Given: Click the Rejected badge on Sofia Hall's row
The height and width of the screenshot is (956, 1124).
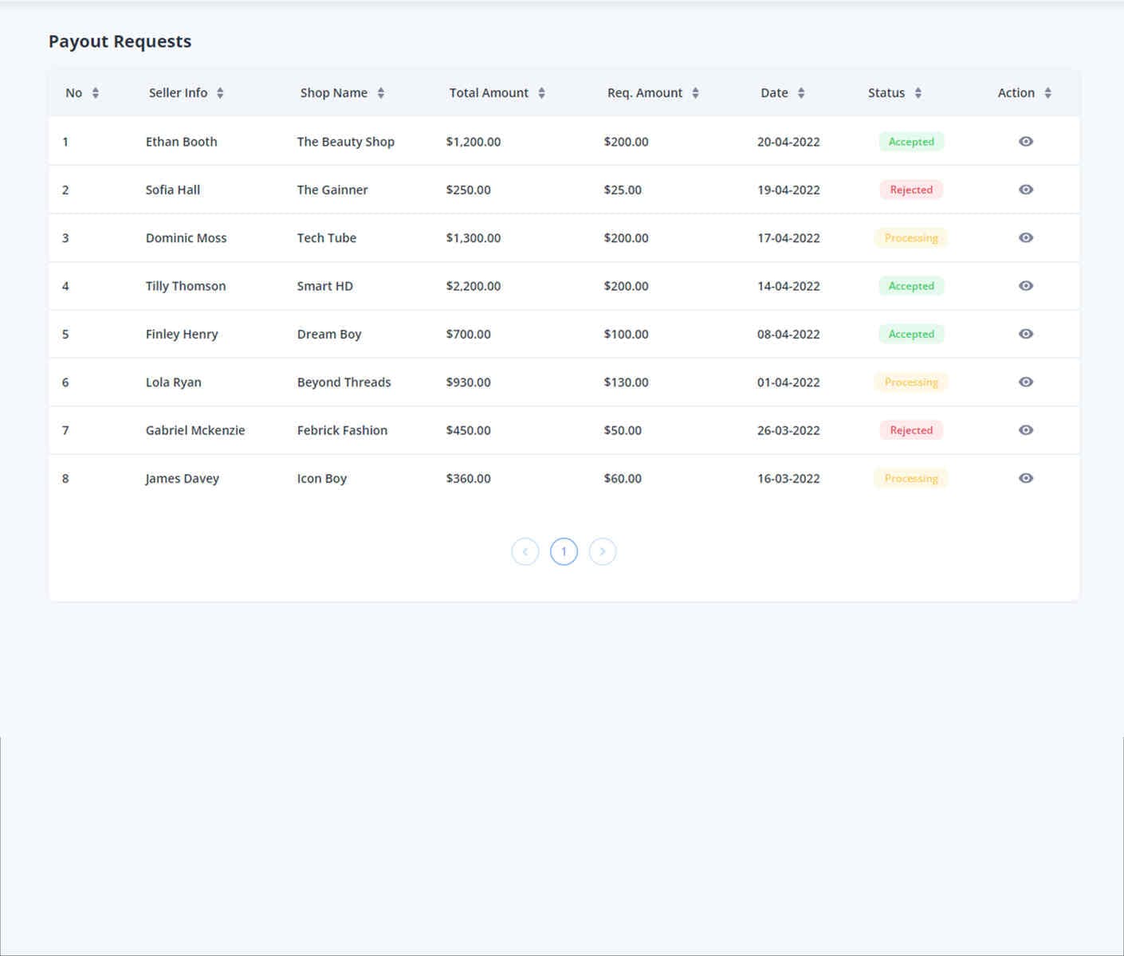Looking at the screenshot, I should [910, 190].
